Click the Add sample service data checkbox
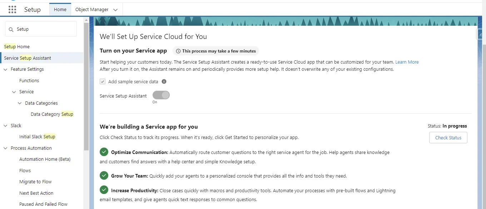486x209 pixels. point(103,81)
